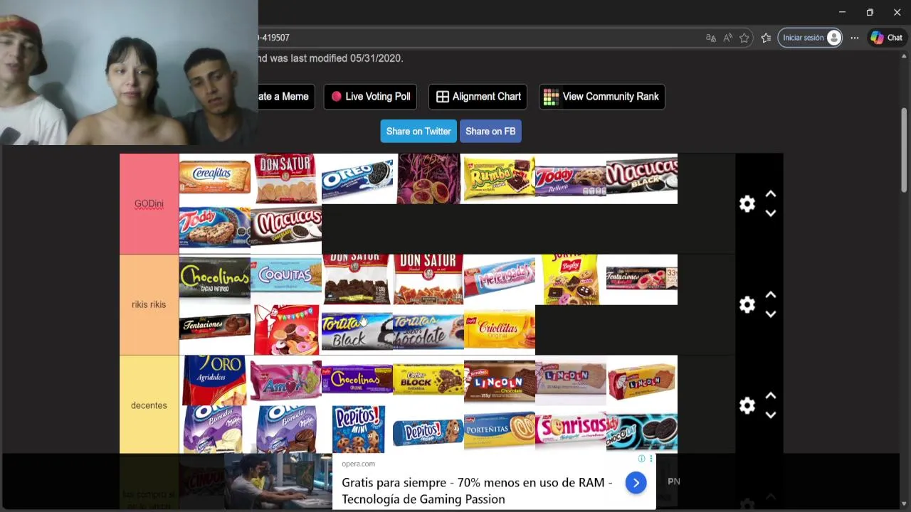Select the Cerealitas cookie image
Image resolution: width=911 pixels, height=512 pixels.
click(x=215, y=178)
